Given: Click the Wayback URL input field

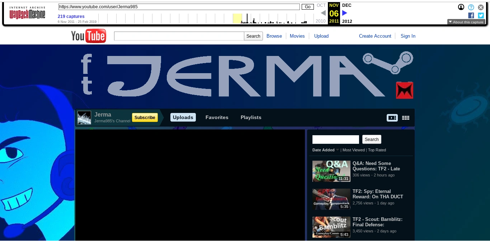Looking at the screenshot, I should point(179,7).
